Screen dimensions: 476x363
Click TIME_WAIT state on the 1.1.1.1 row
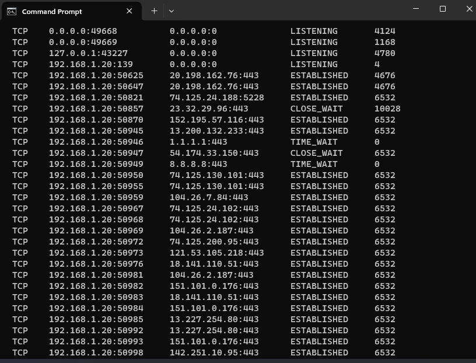point(314,142)
